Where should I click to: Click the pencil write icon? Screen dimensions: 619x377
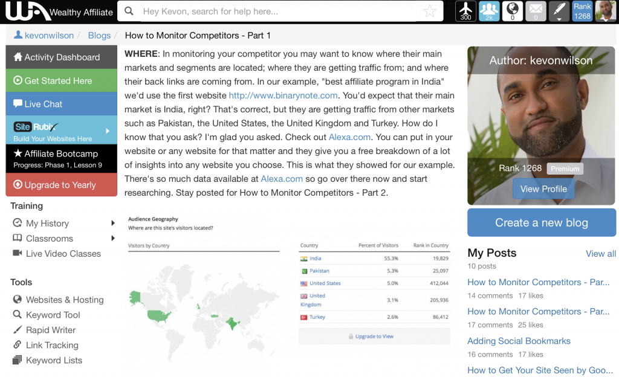[559, 10]
